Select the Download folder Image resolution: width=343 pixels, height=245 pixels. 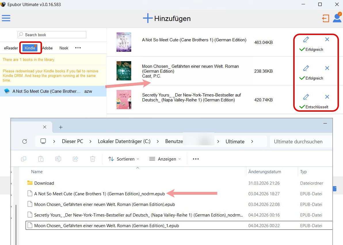[44, 183]
